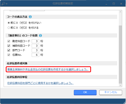The image size is (126, 104).
Task: Toggle the 補助科目コード checkbox
Action: pyautogui.click(x=9, y=46)
